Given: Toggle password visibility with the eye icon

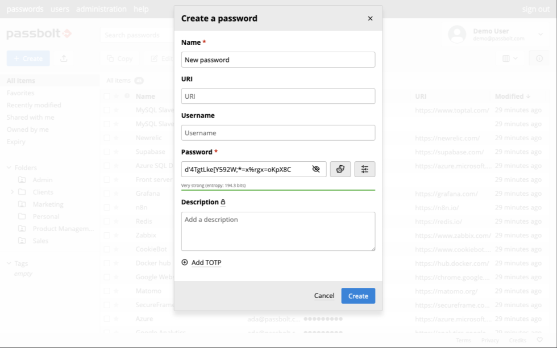Looking at the screenshot, I should tap(316, 169).
